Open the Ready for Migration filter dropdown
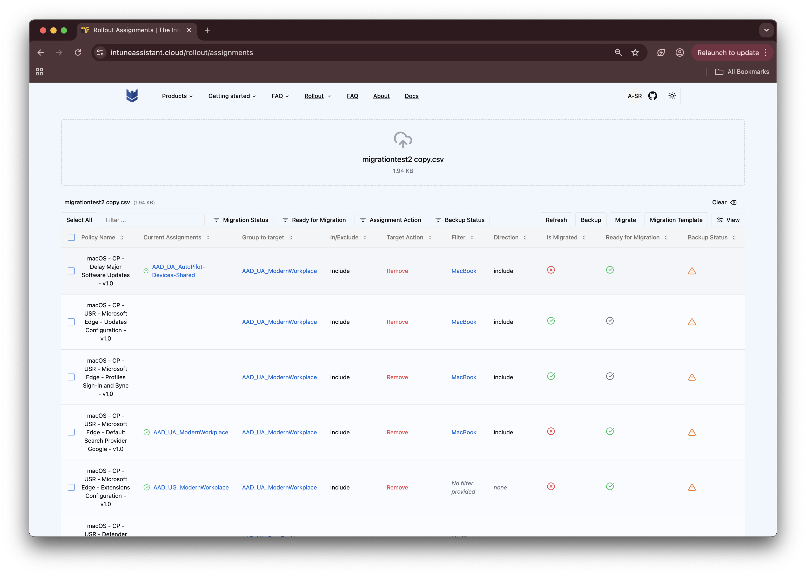806x575 pixels. (x=314, y=220)
